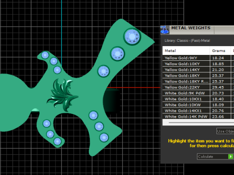The width and height of the screenshot is (234, 175).
Task: Select the Yellow Gold:9KY row
Action: pyautogui.click(x=198, y=58)
